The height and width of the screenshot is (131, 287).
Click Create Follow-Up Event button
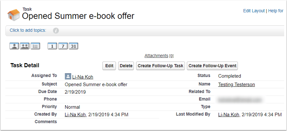(212, 66)
